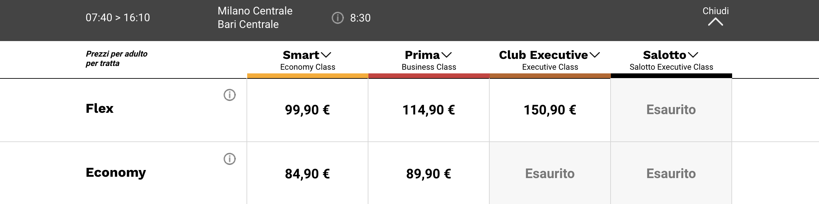
Task: Select Flex Prima fare 114,90 €
Action: (x=429, y=110)
